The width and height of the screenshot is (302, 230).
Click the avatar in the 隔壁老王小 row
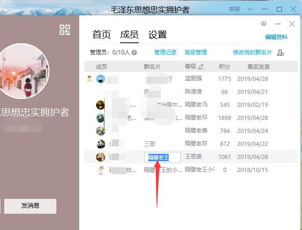pyautogui.click(x=101, y=170)
